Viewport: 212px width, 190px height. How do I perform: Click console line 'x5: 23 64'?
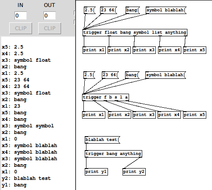pos(15,80)
